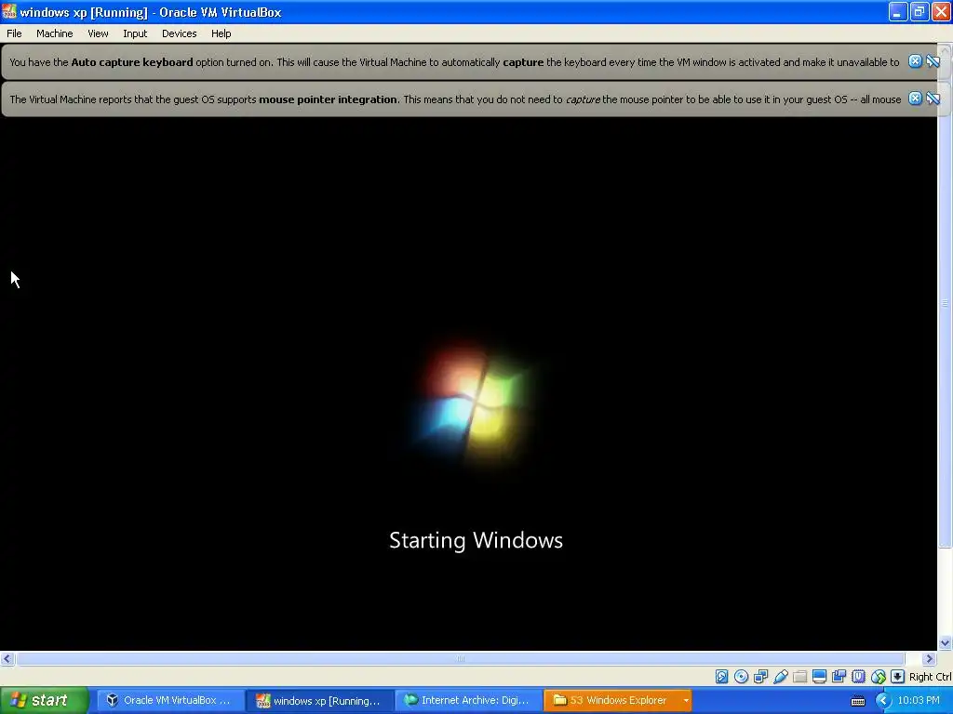
Task: Open the File menu
Action: pos(14,33)
